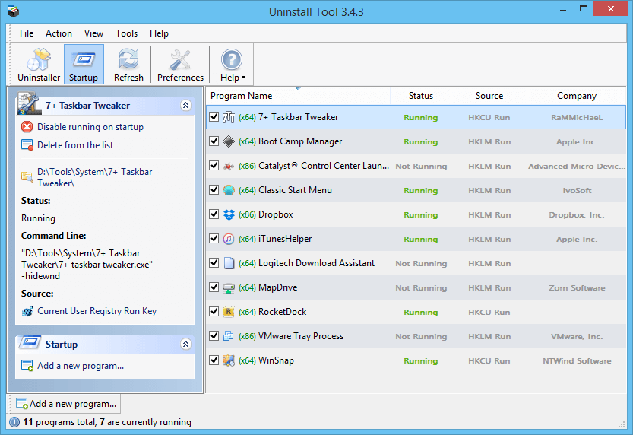Click the iTunesHelper music icon
Image resolution: width=633 pixels, height=435 pixels.
click(229, 239)
